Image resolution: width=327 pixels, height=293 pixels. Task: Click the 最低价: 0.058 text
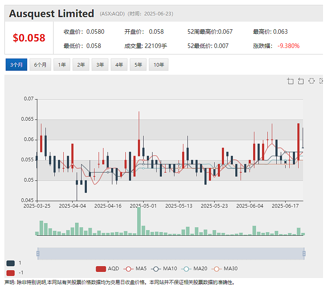point(82,46)
